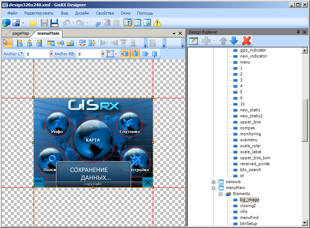
Task: Open the grid snap dropdown arrow
Action: click(116, 54)
